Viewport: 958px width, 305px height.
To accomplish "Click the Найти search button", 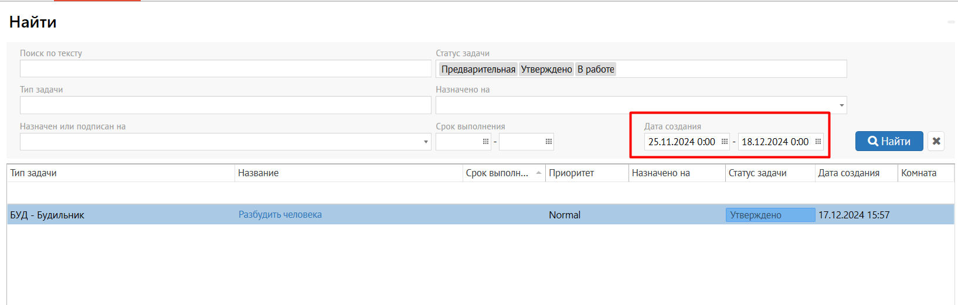I will coord(889,141).
